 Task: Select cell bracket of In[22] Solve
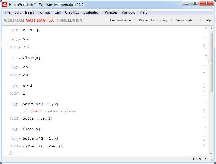(x=204, y=104)
